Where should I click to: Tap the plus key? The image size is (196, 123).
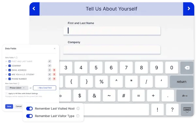coord(153,96)
